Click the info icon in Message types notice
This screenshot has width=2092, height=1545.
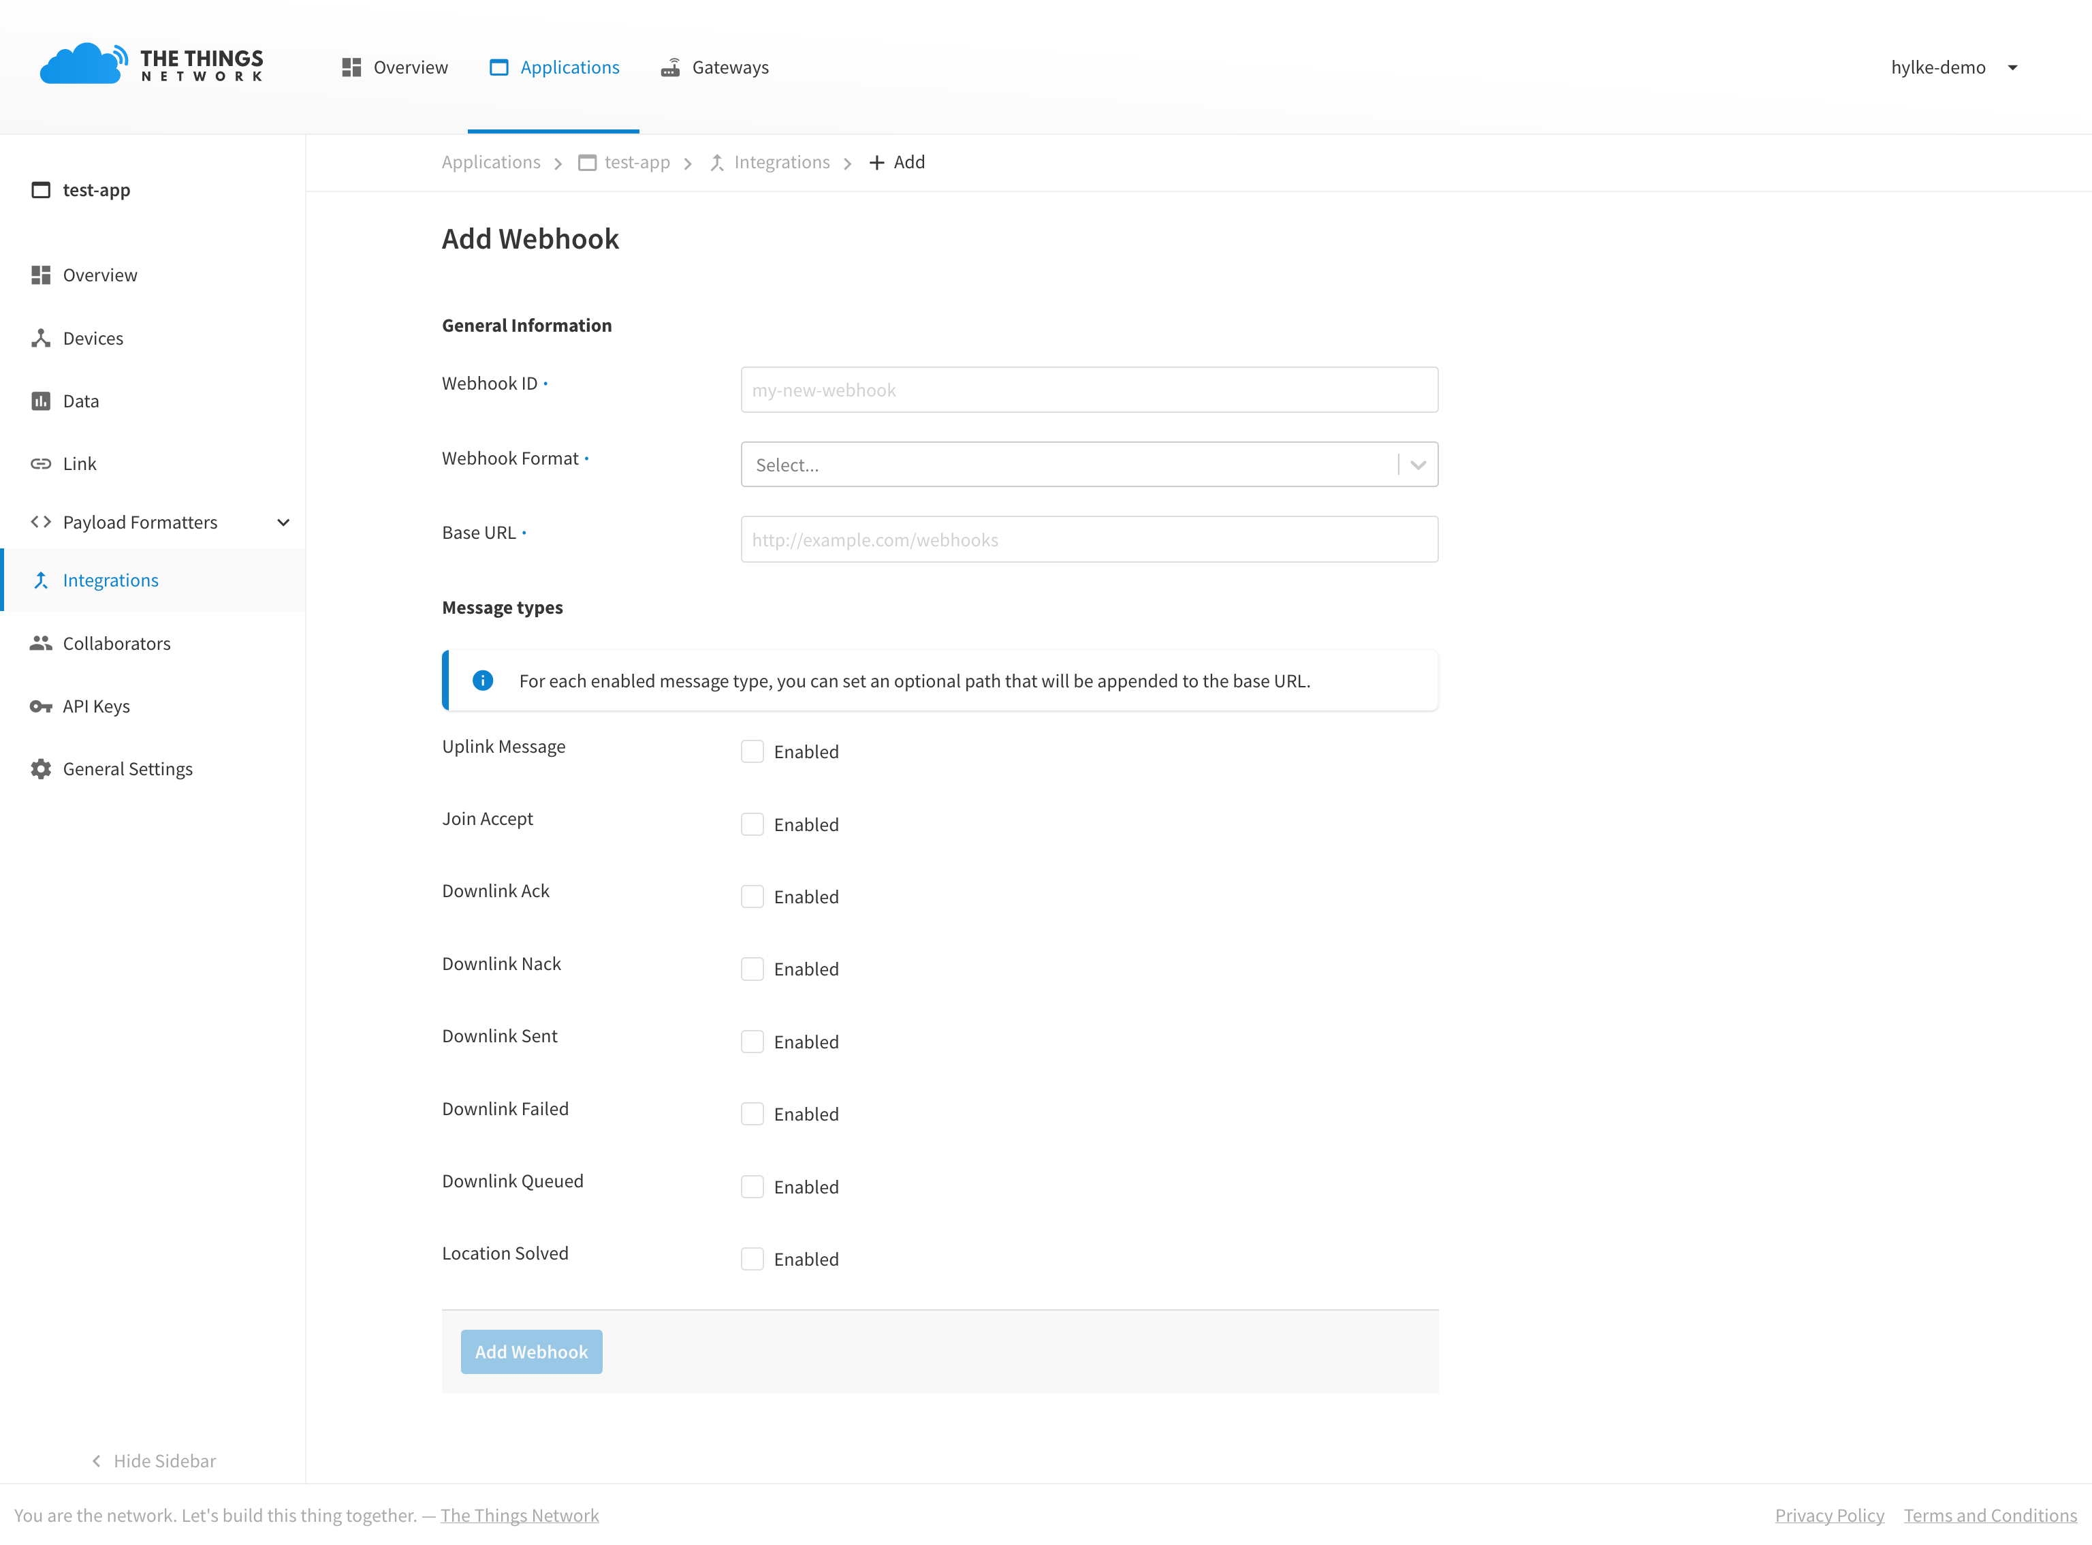click(482, 680)
